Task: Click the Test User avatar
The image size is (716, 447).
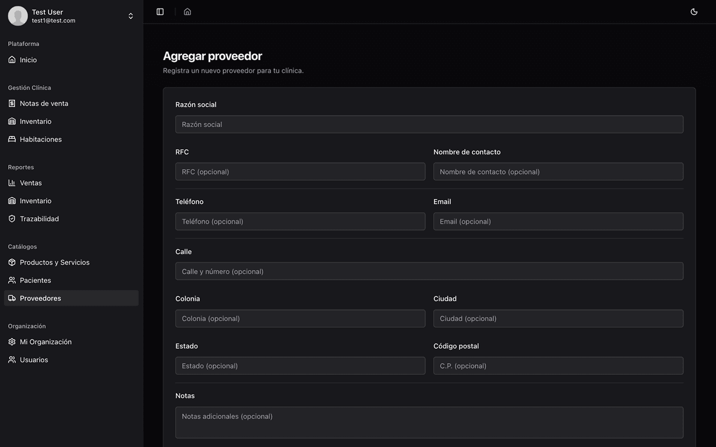Action: [x=18, y=16]
